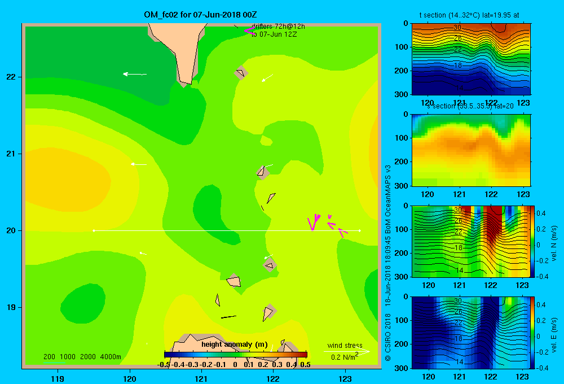
Task: Click the 'height anomaly (m)' colorbar title
Action: 235,344
